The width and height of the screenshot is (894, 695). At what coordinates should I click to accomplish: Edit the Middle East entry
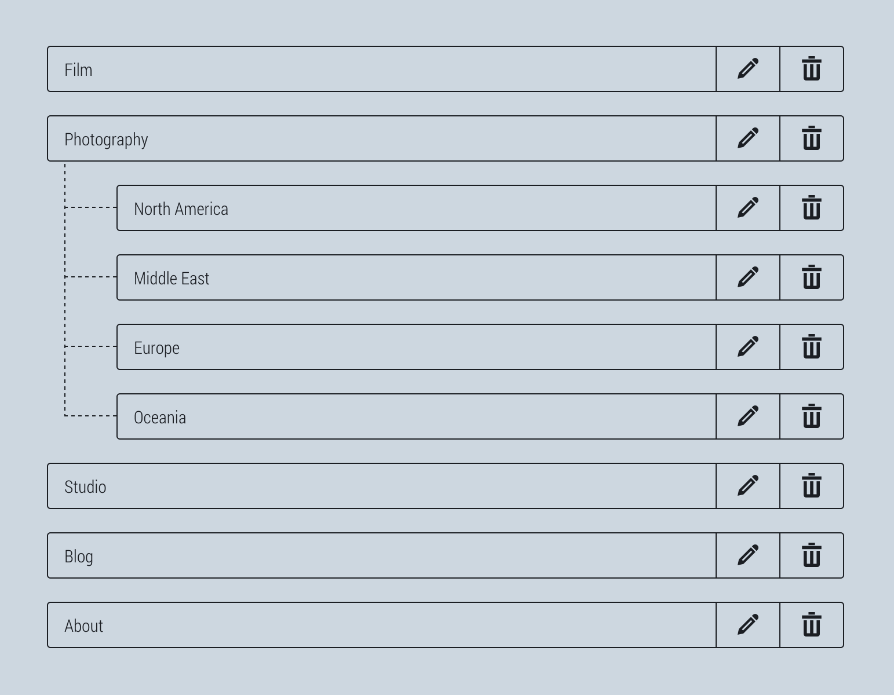click(748, 277)
